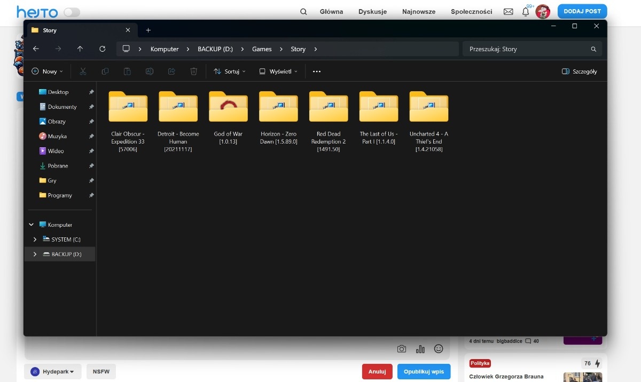This screenshot has height=382, width=641.
Task: Open the Wyświetl dropdown
Action: coord(278,71)
